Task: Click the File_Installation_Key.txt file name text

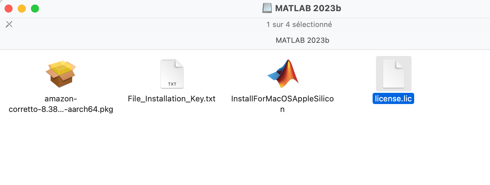Action: (171, 99)
